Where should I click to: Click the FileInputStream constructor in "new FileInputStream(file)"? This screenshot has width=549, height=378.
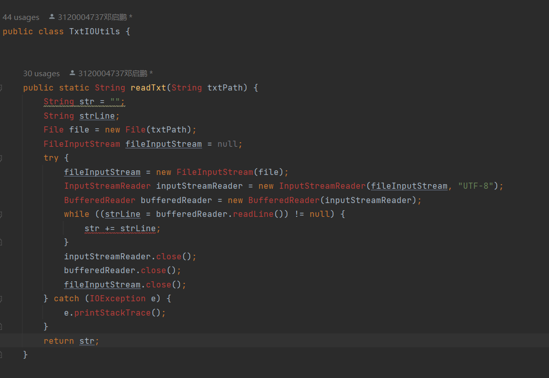click(214, 172)
